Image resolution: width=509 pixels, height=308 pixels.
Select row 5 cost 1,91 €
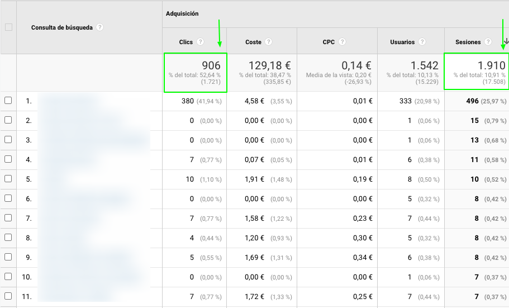pos(254,179)
